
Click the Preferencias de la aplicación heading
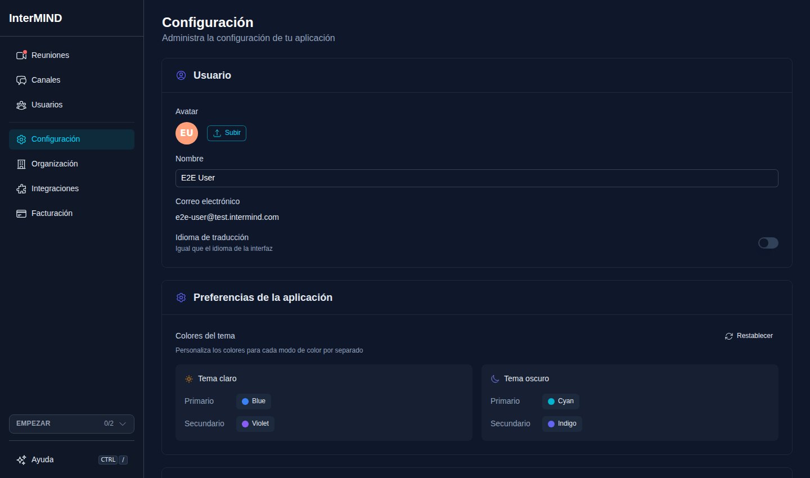coord(263,297)
